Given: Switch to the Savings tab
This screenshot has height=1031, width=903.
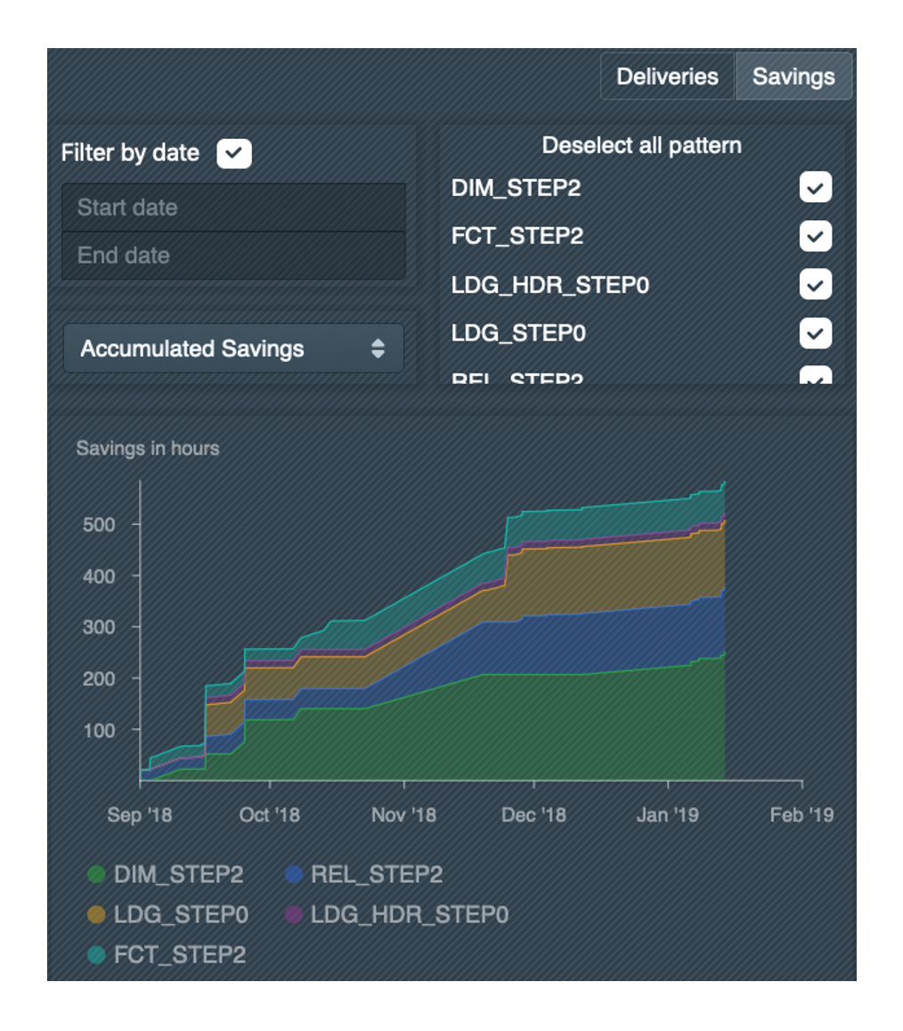Looking at the screenshot, I should [793, 77].
